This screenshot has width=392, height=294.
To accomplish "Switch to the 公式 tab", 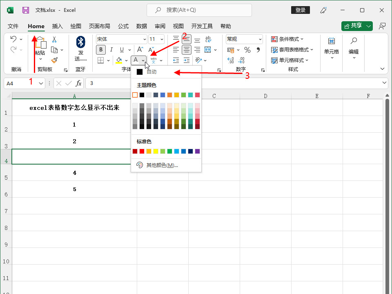I will [x=123, y=26].
